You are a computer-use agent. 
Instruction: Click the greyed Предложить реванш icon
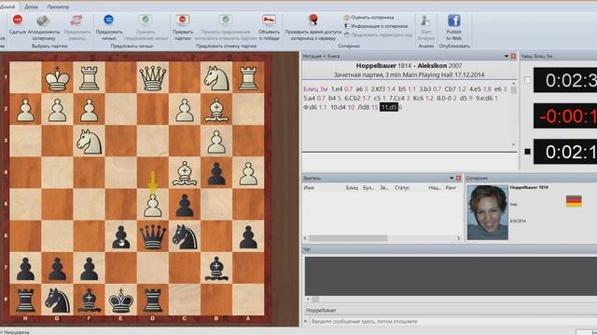[76, 20]
